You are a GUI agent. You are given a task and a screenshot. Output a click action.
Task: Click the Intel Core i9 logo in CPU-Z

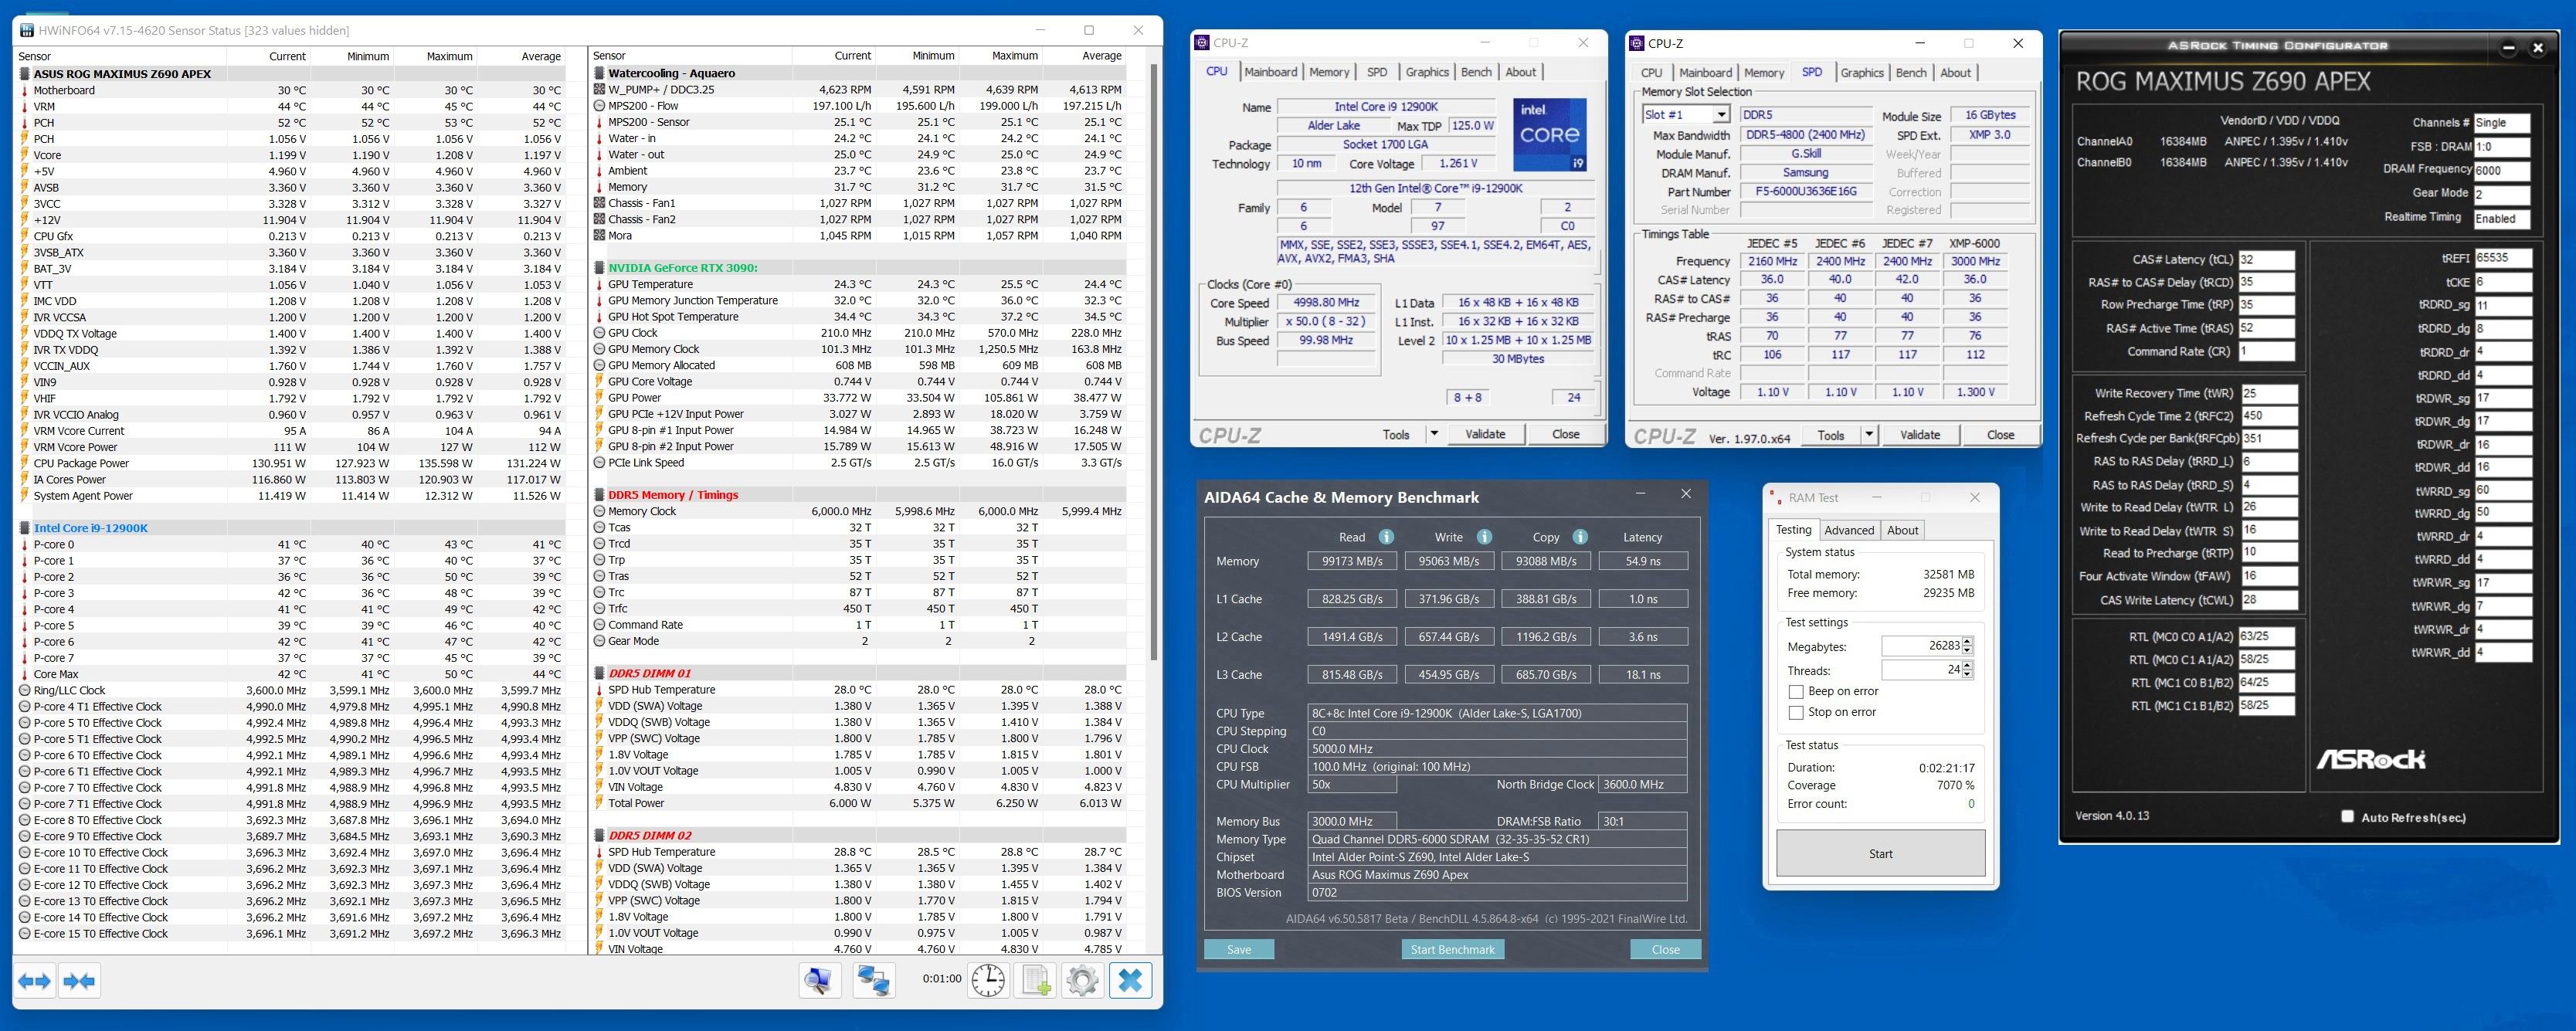point(1549,134)
